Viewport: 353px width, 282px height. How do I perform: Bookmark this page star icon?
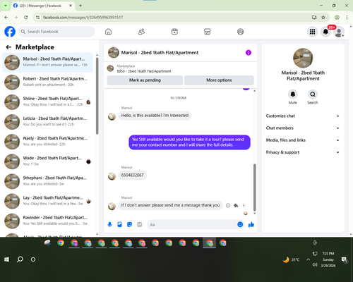coord(323,17)
